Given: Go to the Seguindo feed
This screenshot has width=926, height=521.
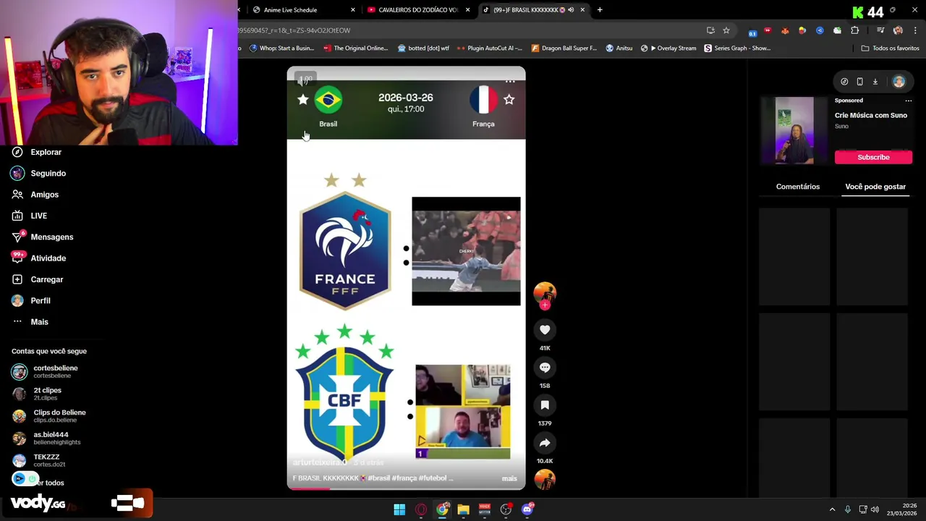Looking at the screenshot, I should point(38,174).
